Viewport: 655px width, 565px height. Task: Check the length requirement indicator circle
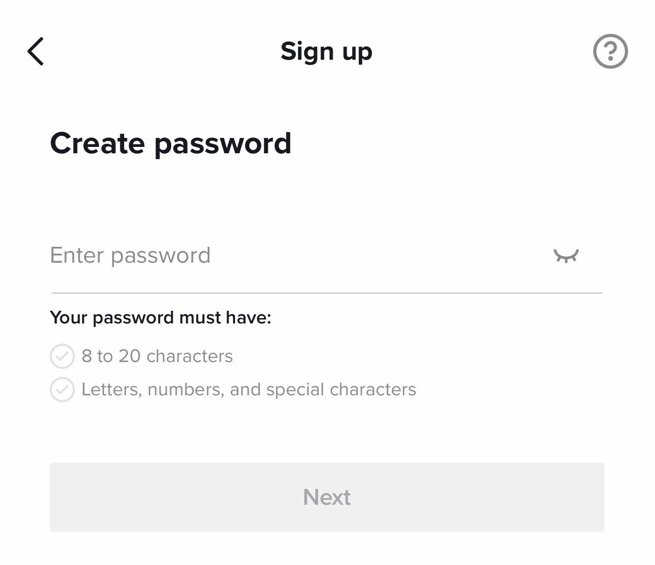point(62,356)
